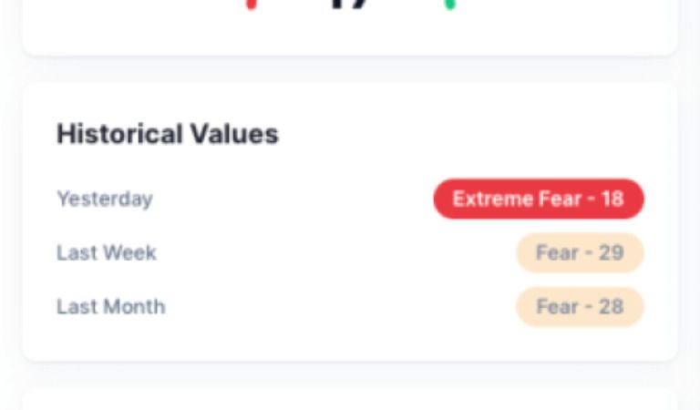Screen dimensions: 700x410
Task: Click the word Values in the heading
Action: point(234,134)
